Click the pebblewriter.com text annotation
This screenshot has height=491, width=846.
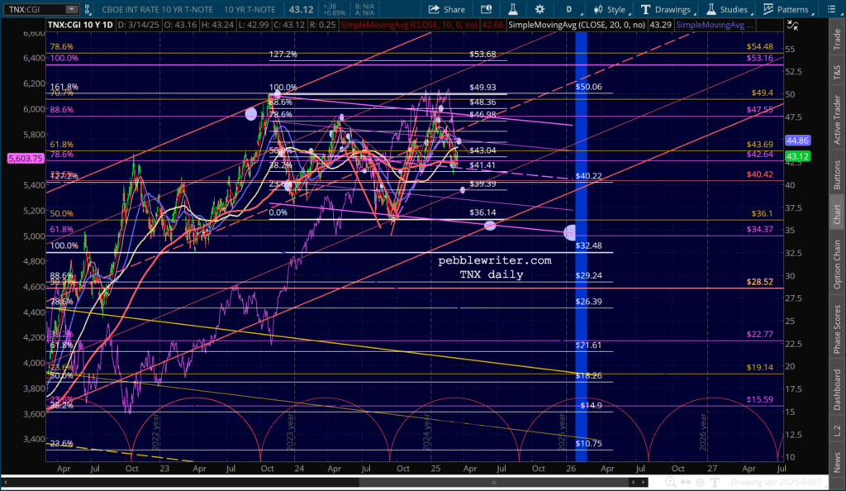pyautogui.click(x=495, y=260)
